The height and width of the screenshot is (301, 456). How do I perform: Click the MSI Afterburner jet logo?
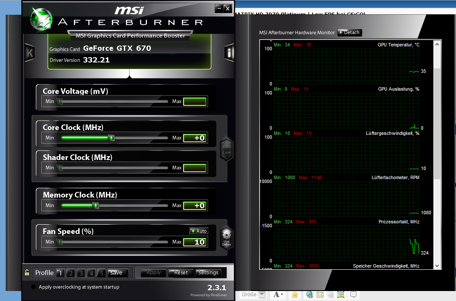coord(42,19)
